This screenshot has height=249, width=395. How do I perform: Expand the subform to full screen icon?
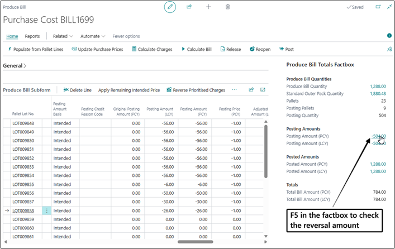point(263,90)
